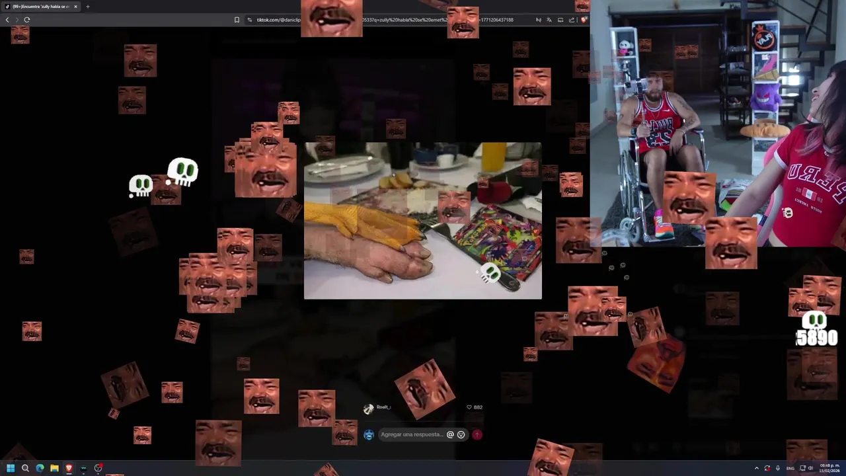846x476 pixels.
Task: Click the sync icon with red dot in tray
Action: pos(767,468)
